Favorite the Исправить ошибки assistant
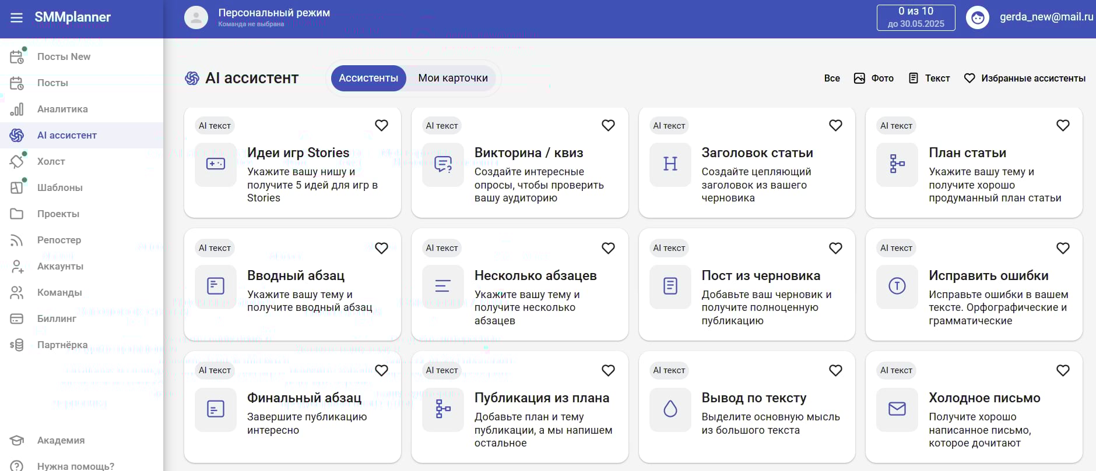The image size is (1096, 471). click(1063, 248)
